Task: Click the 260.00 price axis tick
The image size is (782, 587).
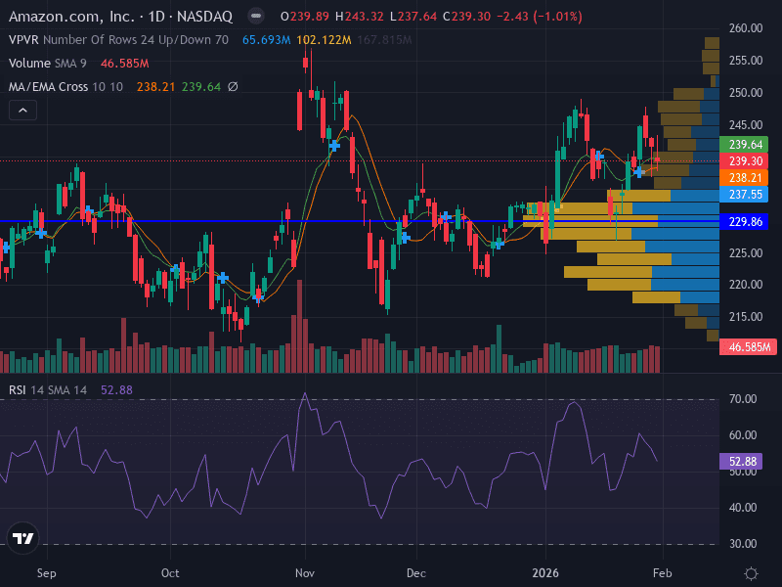Action: click(x=746, y=28)
